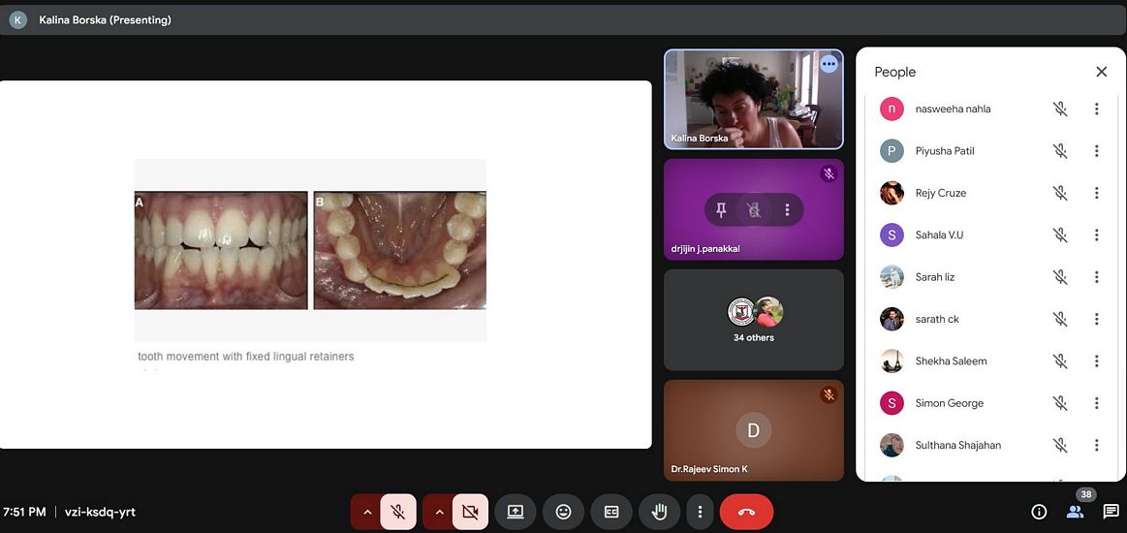Expand video settings arrow beside camera
The height and width of the screenshot is (533, 1127).
click(x=439, y=513)
